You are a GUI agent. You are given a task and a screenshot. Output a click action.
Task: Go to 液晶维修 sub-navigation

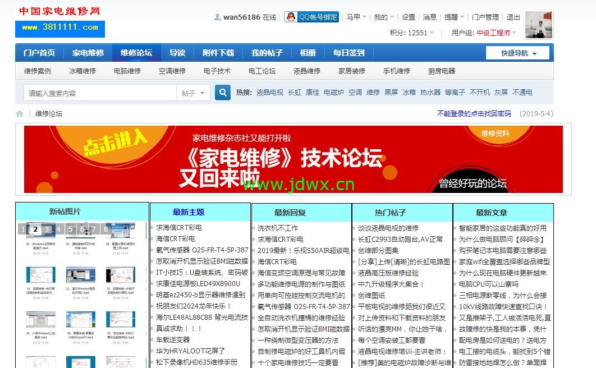[x=307, y=71]
